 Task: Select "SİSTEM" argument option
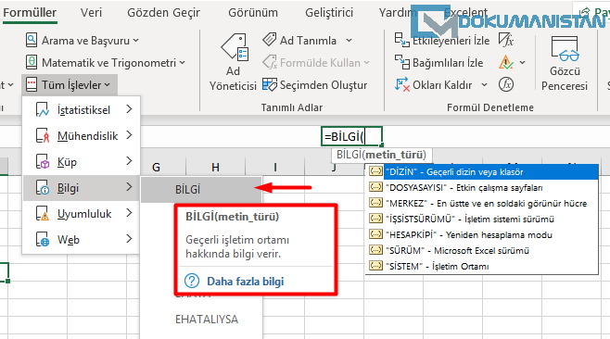click(482, 267)
